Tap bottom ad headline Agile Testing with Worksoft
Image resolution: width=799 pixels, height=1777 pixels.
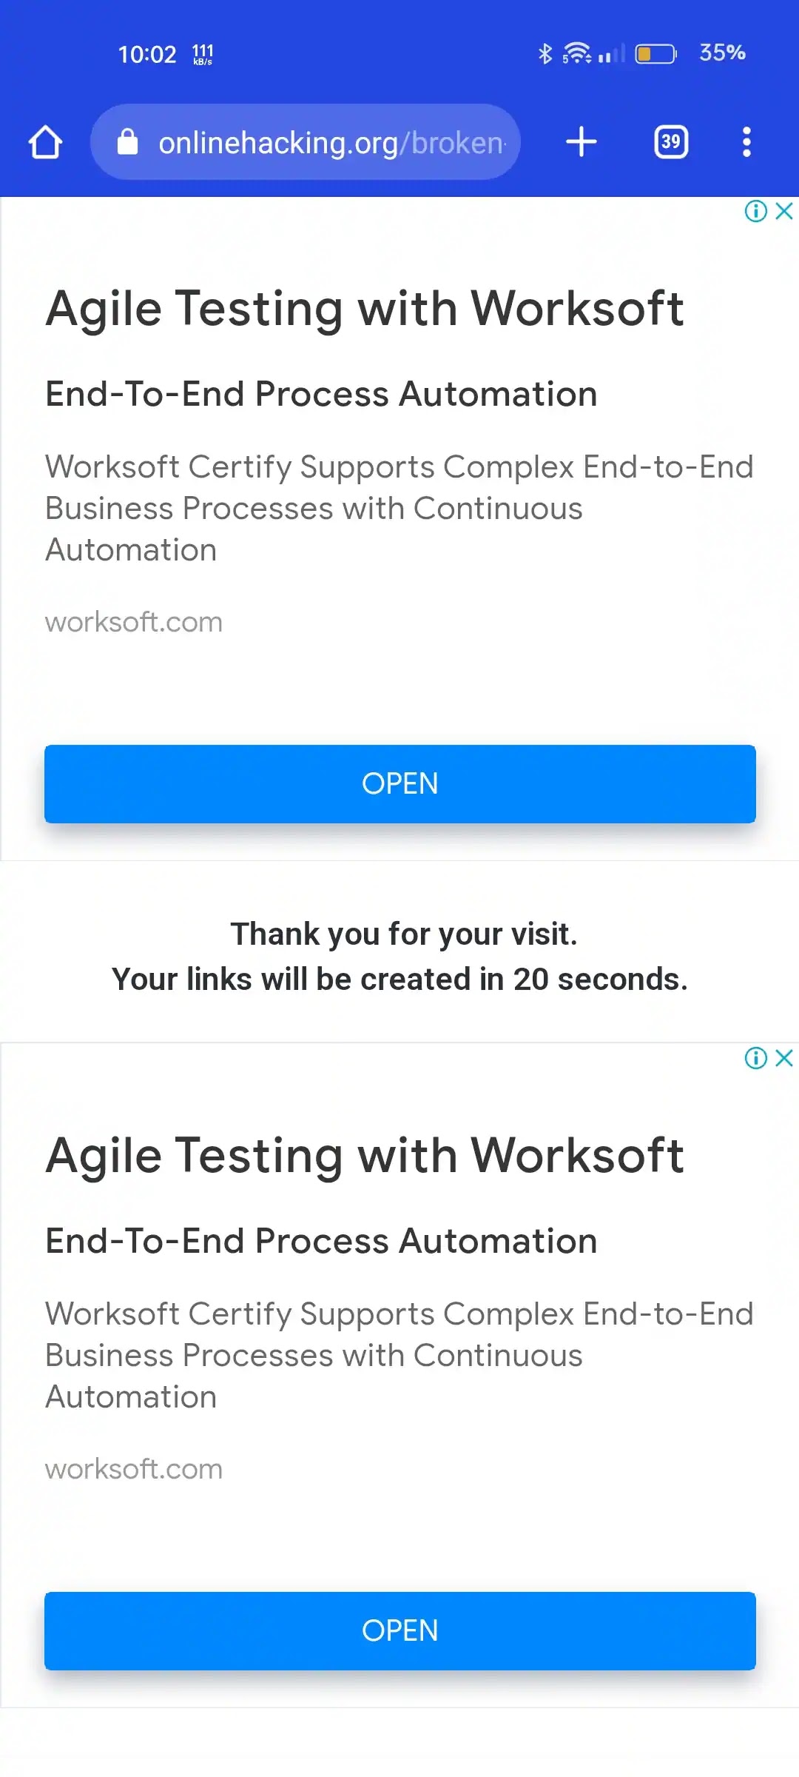365,1155
